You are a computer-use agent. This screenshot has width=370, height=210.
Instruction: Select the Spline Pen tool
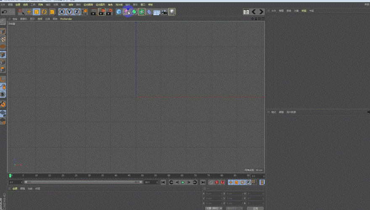tap(127, 12)
